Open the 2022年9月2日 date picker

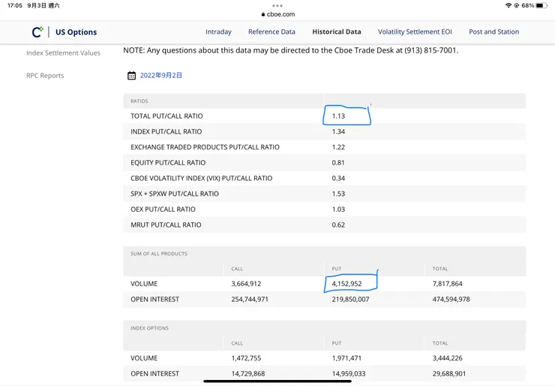point(160,76)
